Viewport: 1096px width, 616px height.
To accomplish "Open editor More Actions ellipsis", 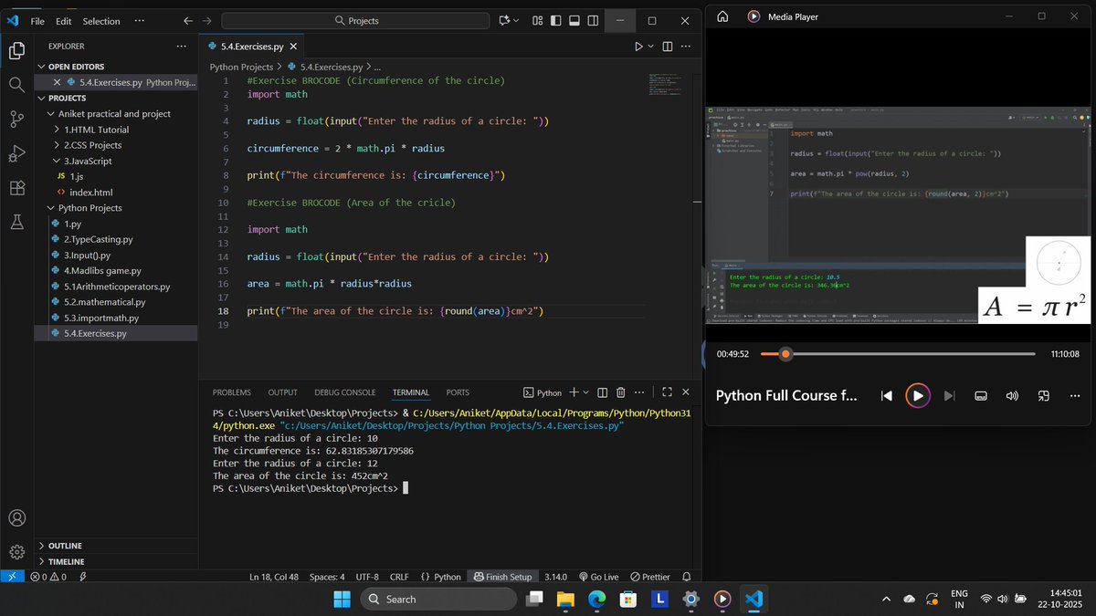I will 686,47.
